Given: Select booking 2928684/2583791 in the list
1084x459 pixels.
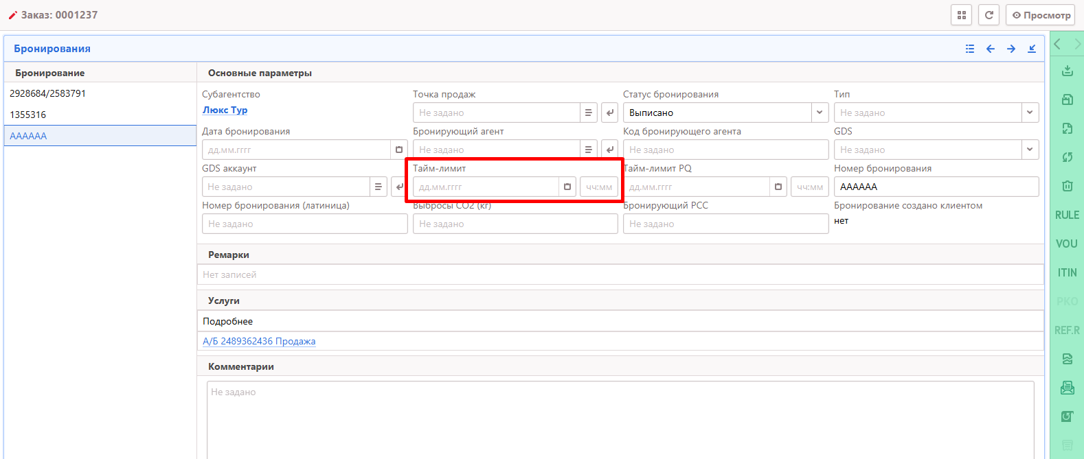Looking at the screenshot, I should point(48,93).
